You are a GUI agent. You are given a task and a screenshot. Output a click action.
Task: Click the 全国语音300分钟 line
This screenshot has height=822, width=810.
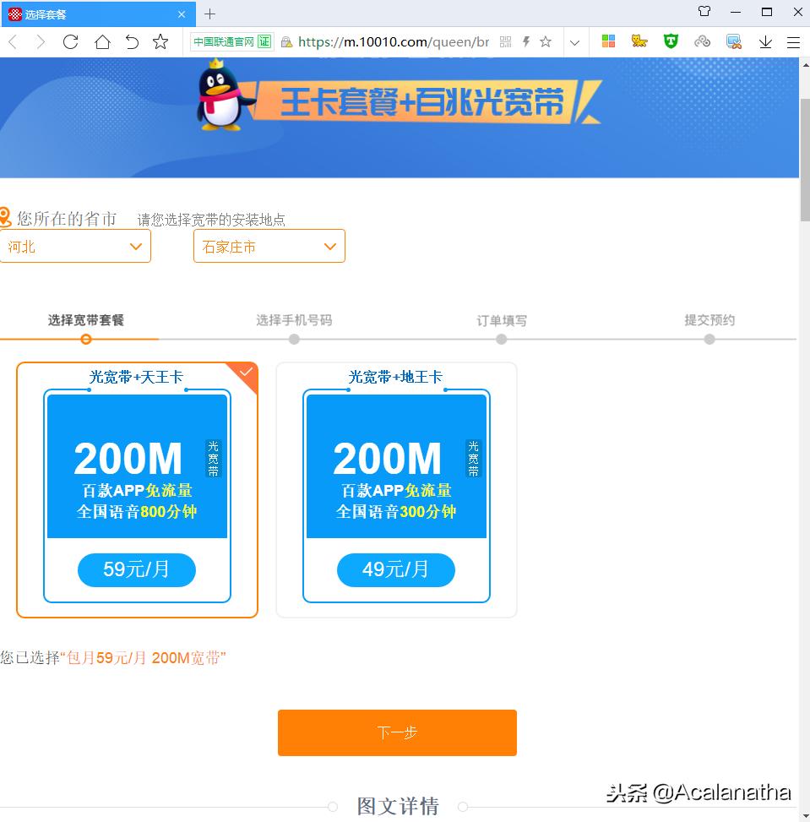tap(396, 512)
